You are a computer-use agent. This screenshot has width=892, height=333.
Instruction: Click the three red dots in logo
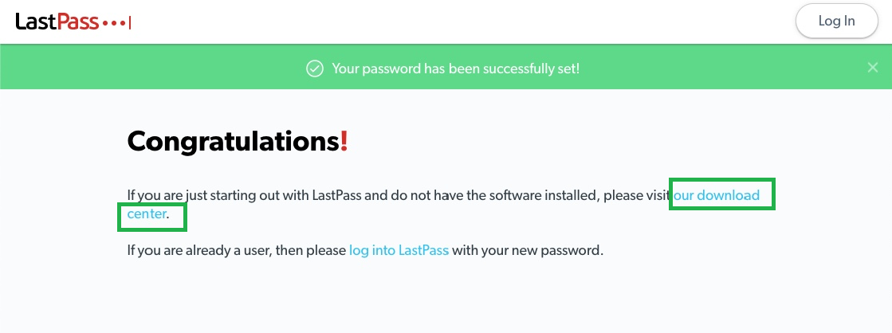click(112, 23)
